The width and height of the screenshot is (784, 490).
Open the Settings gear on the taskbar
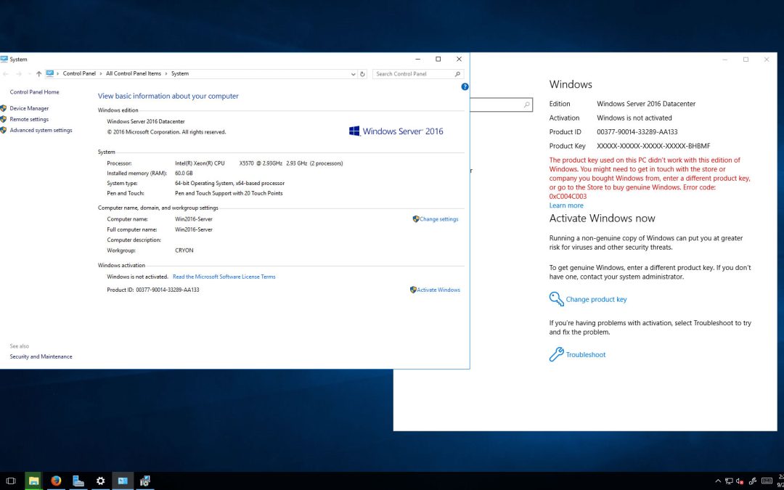[100, 481]
